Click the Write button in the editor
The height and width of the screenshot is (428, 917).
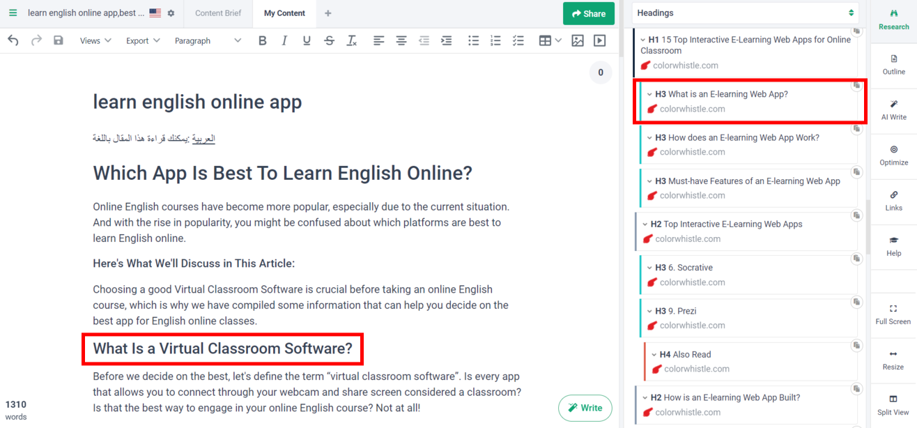(x=585, y=408)
